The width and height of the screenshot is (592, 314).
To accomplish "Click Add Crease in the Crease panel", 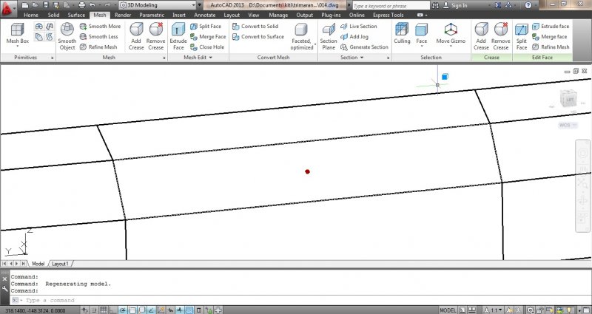I will coord(481,35).
